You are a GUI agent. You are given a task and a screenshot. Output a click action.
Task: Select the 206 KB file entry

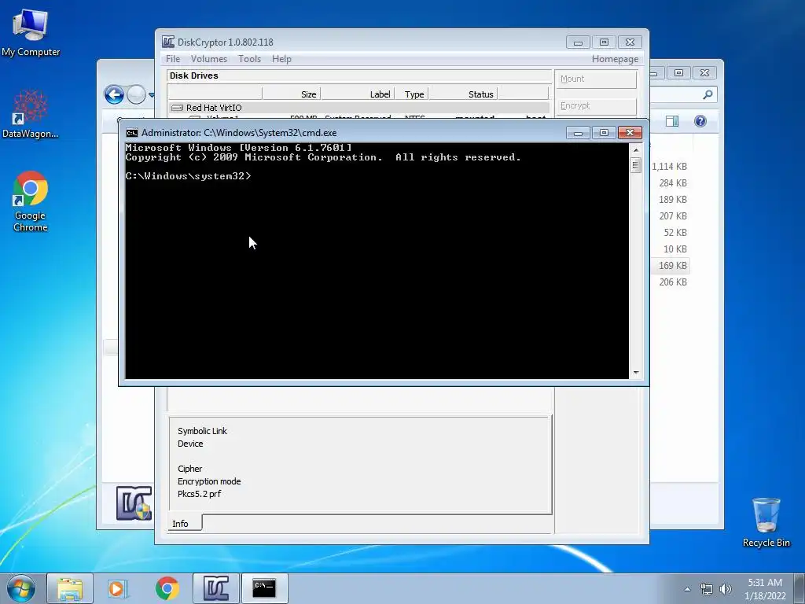[x=673, y=282]
